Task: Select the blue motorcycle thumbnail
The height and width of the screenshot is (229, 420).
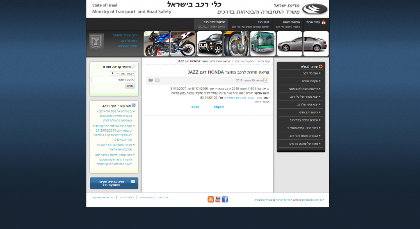Action: pyautogui.click(x=156, y=43)
